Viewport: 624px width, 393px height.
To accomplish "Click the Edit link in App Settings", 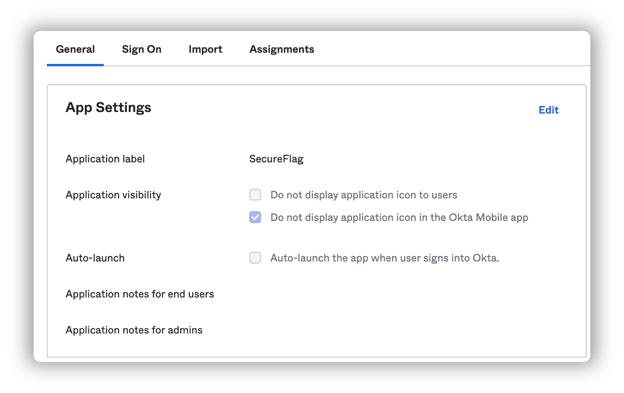I will pos(549,110).
